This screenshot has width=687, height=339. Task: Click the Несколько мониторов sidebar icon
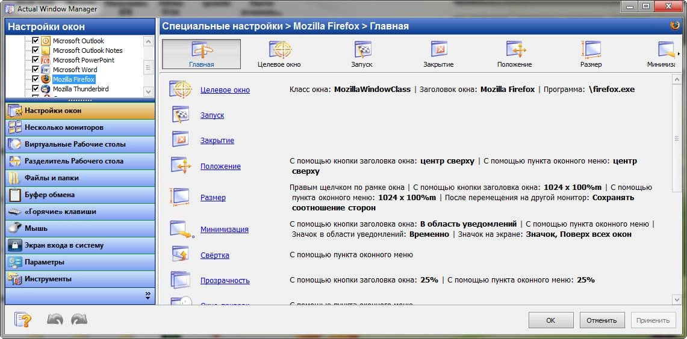[x=15, y=127]
